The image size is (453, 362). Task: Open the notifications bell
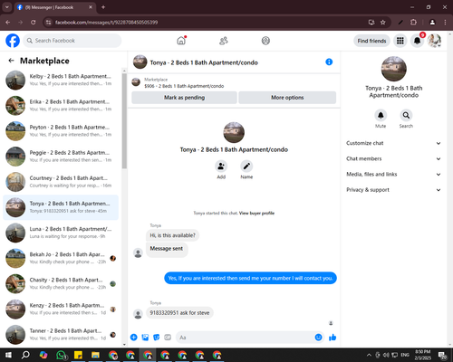point(417,41)
